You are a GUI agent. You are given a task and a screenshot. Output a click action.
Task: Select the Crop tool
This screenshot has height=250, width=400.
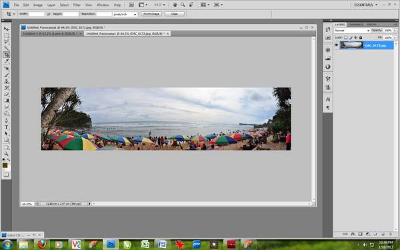(7, 55)
